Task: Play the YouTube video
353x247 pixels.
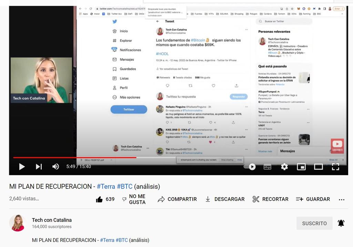Action: 22,167
